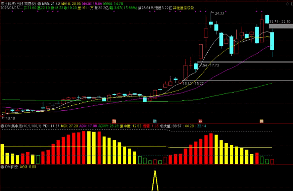The width and height of the screenshot is (293, 191).
Task: Click the rightmost orange event marker icon
Action: coord(261,121)
